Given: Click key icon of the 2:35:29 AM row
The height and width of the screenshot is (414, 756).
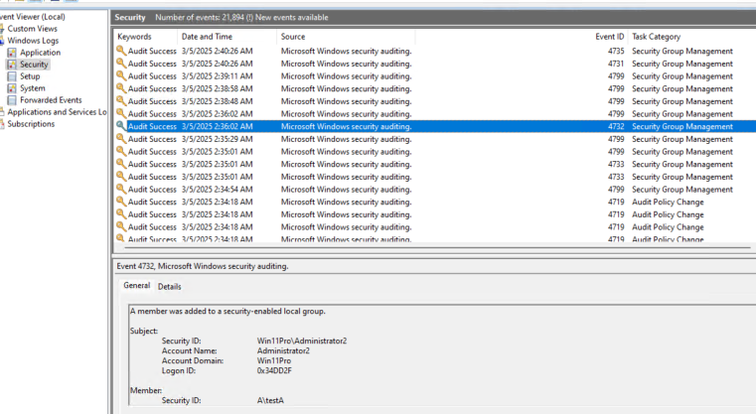Looking at the screenshot, I should coord(121,139).
